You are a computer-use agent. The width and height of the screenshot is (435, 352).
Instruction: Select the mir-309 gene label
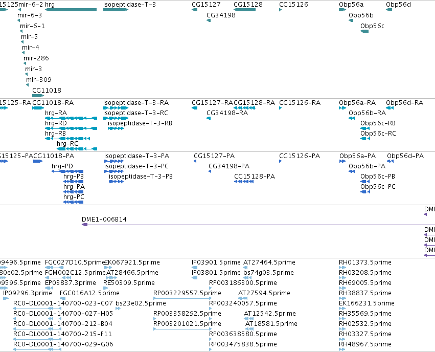[x=39, y=80]
